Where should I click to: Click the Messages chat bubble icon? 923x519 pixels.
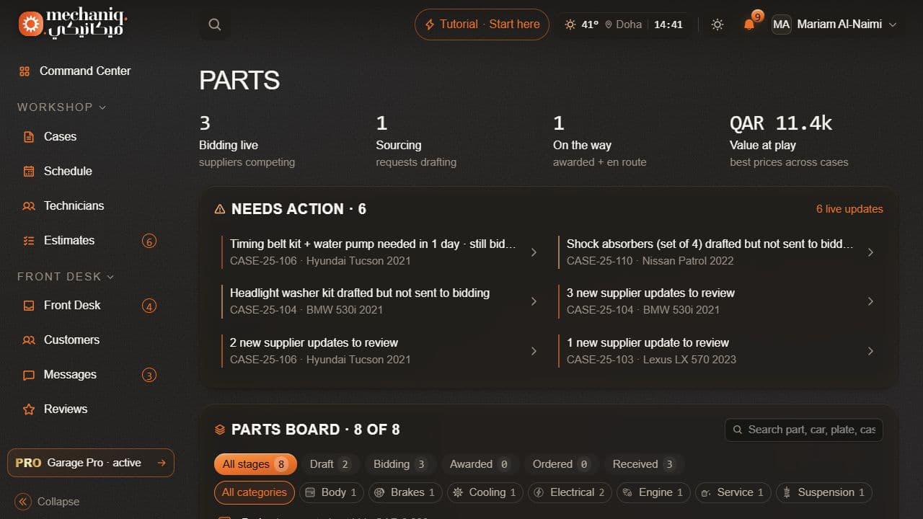(x=29, y=375)
